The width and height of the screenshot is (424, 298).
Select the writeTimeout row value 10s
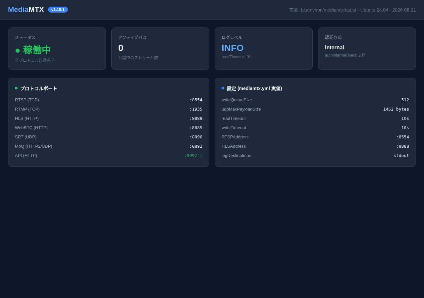(405, 128)
